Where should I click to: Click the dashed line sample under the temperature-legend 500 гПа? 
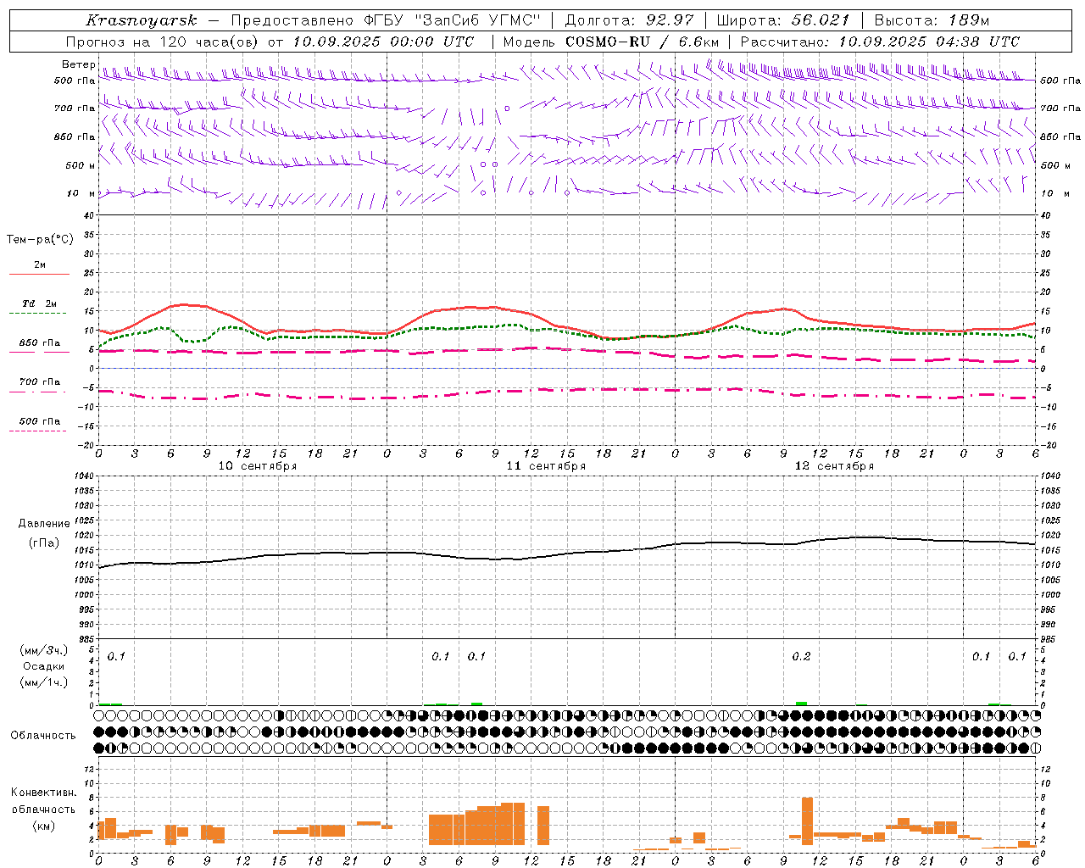tap(37, 431)
